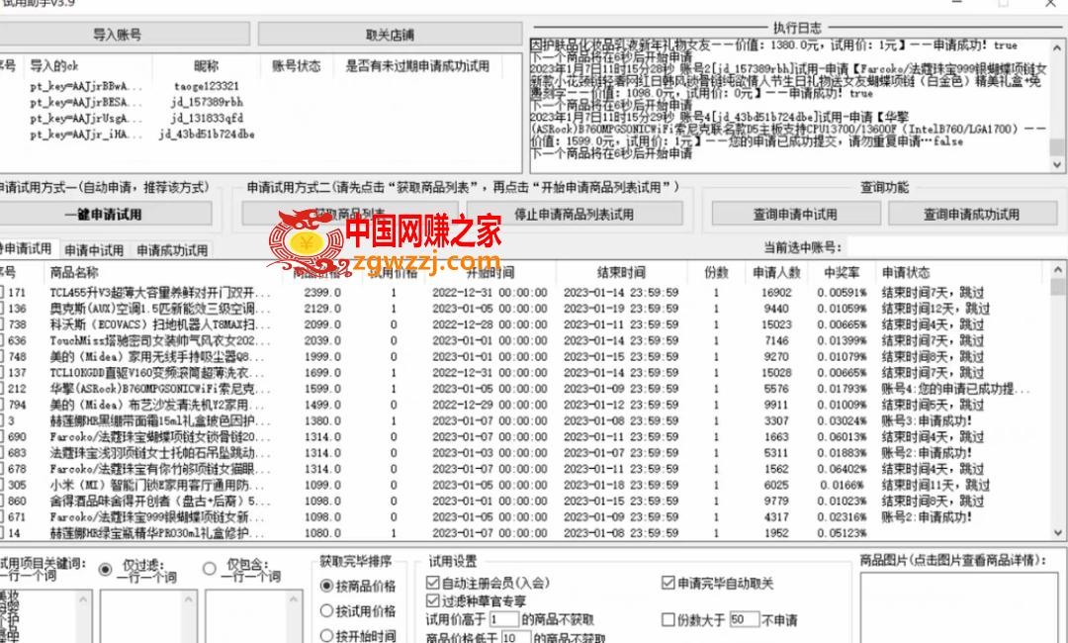
Task: Click the 导入的ck column header
Action: click(x=53, y=66)
